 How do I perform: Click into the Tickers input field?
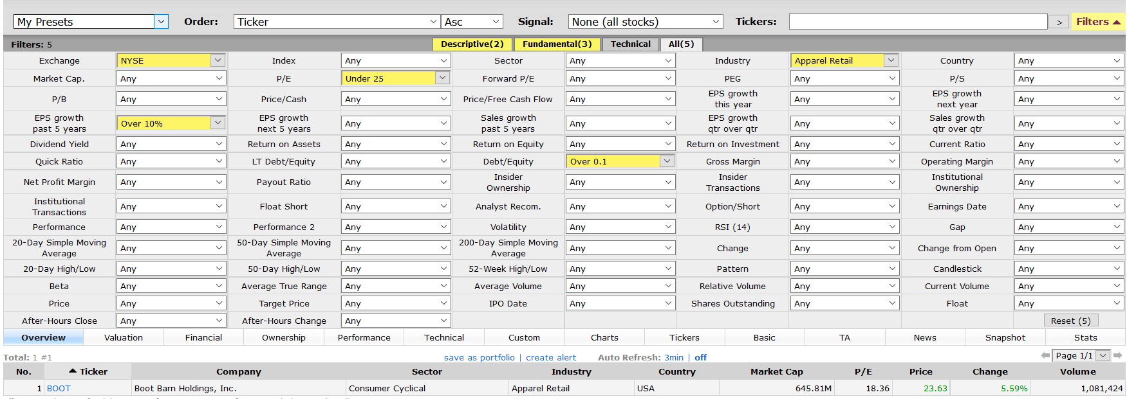pos(918,22)
